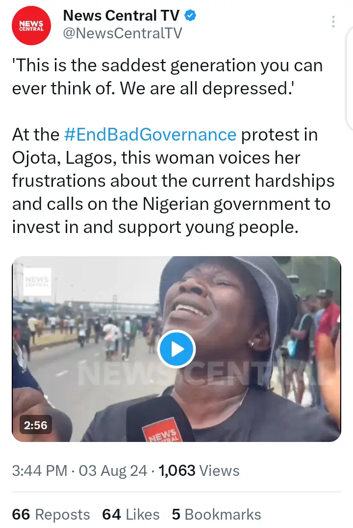Image resolution: width=353 pixels, height=528 pixels.
Task: Click the 2:56 video duration badge
Action: [36, 425]
